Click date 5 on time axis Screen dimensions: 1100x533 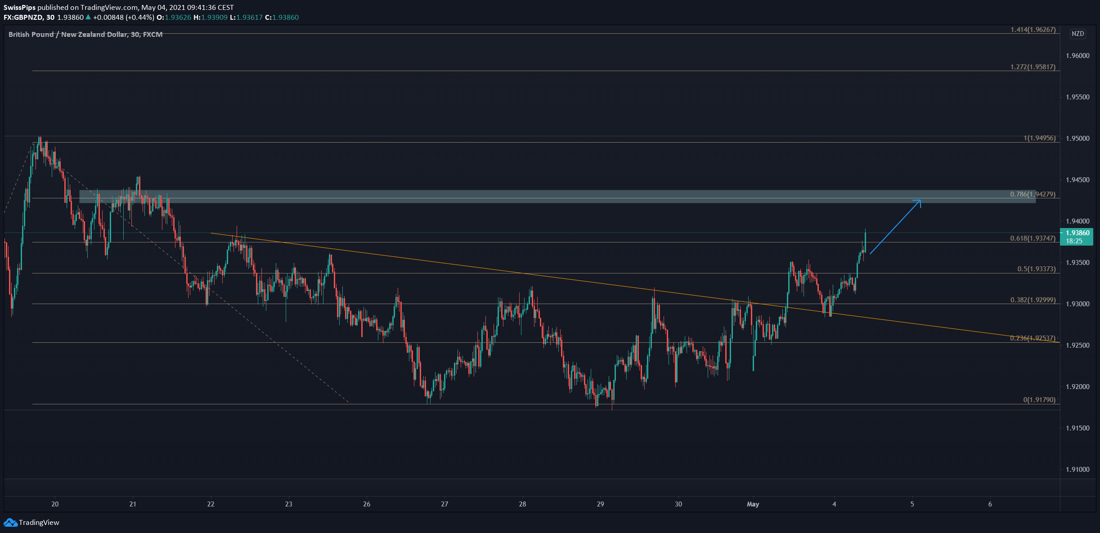912,504
